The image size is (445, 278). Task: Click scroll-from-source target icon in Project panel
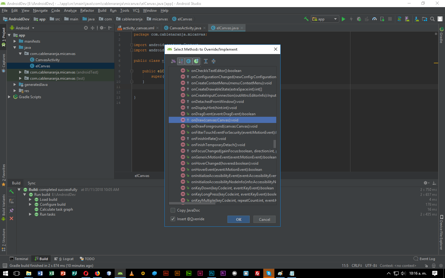click(86, 28)
